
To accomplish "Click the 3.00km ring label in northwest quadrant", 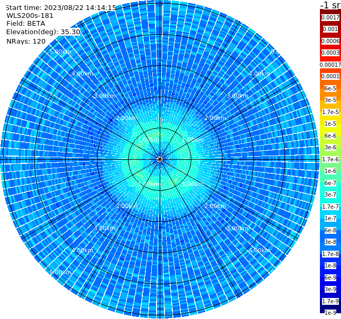I will pos(104,96).
